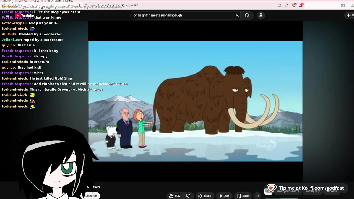354x199 pixels.
Task: Open the YouTube hamburger guide menu
Action: (x=7, y=15)
